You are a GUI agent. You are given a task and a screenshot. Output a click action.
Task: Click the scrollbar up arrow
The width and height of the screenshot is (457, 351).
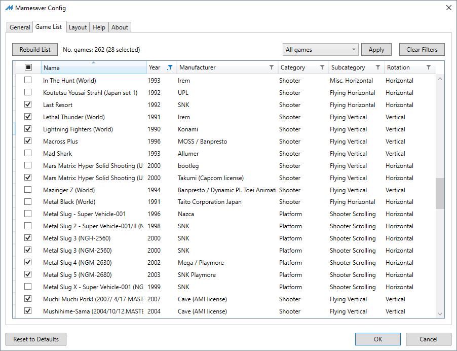click(x=440, y=79)
